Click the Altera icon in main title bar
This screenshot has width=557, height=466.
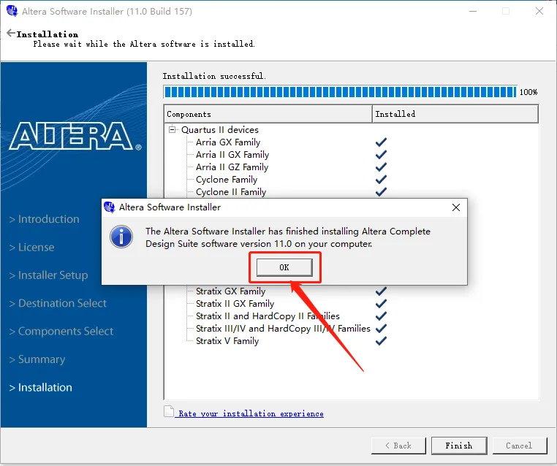coord(12,11)
